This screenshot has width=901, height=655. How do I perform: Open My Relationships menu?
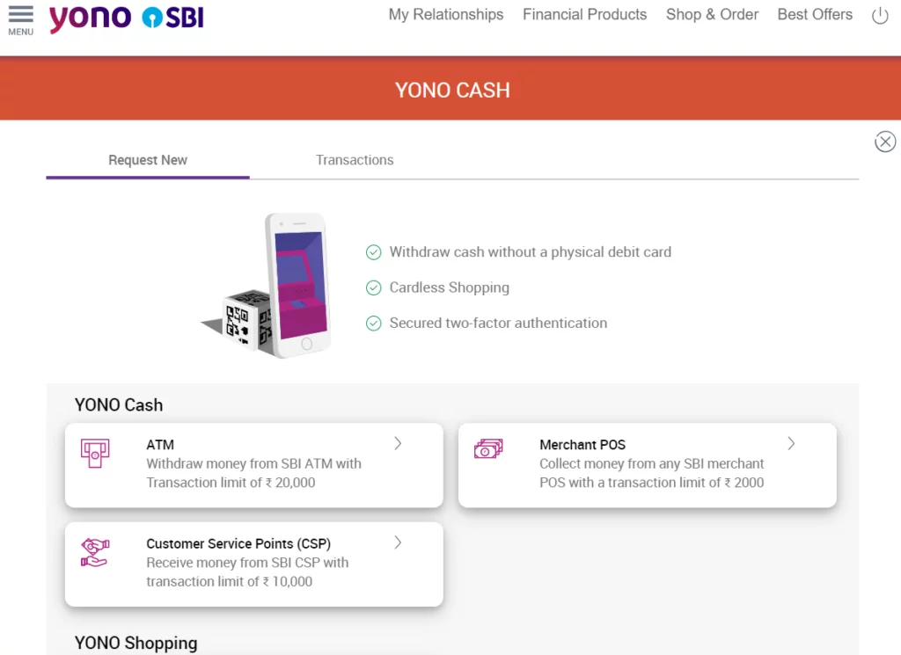446,15
